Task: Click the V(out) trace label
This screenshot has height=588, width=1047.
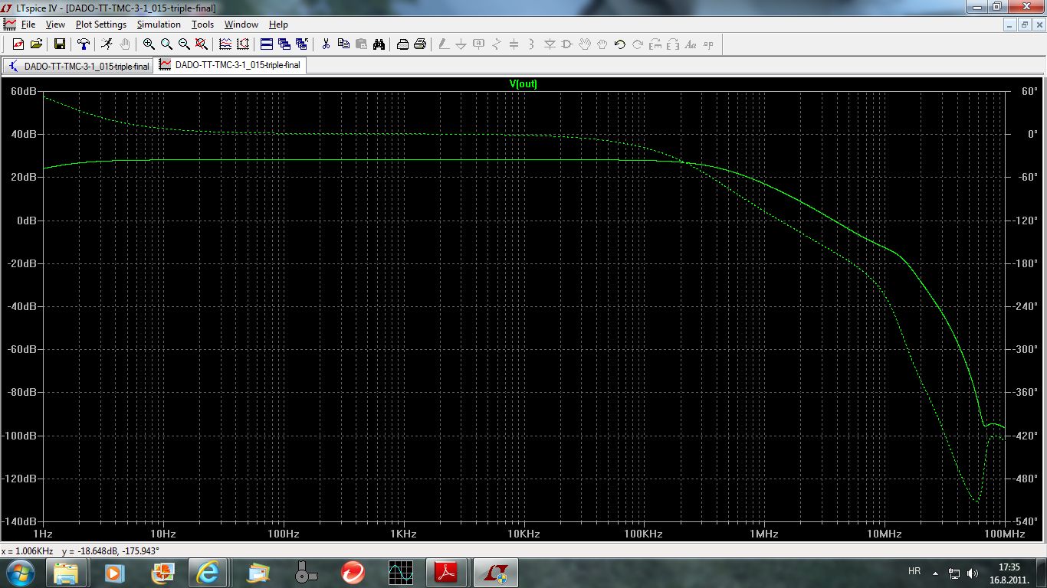Action: point(523,84)
